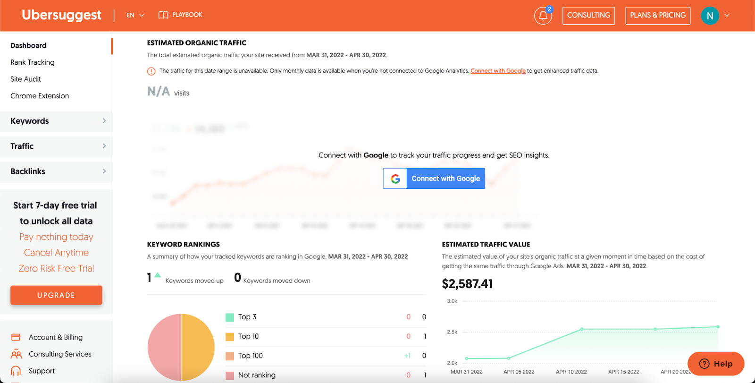Click the green up arrow by keywords moved up
The width and height of the screenshot is (755, 383).
(158, 275)
